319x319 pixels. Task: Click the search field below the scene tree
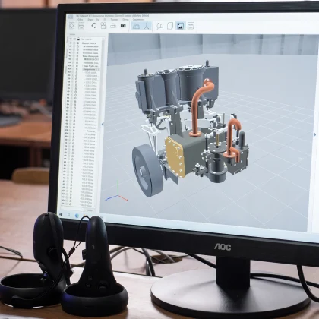coord(73,209)
